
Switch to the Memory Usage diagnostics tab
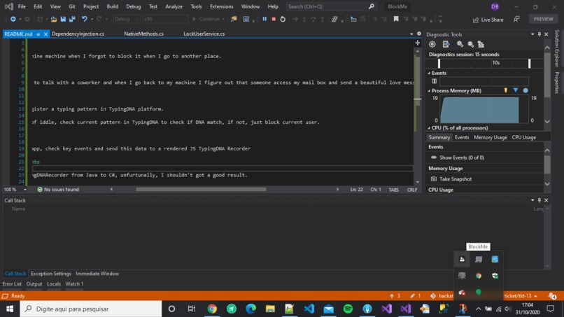click(x=491, y=137)
